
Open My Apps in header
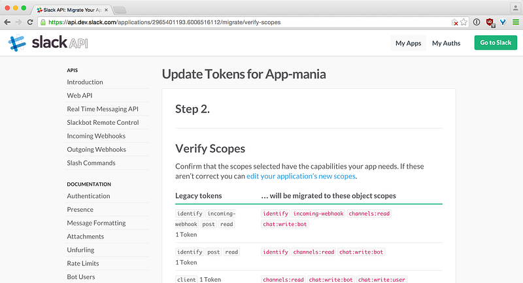[x=408, y=43]
